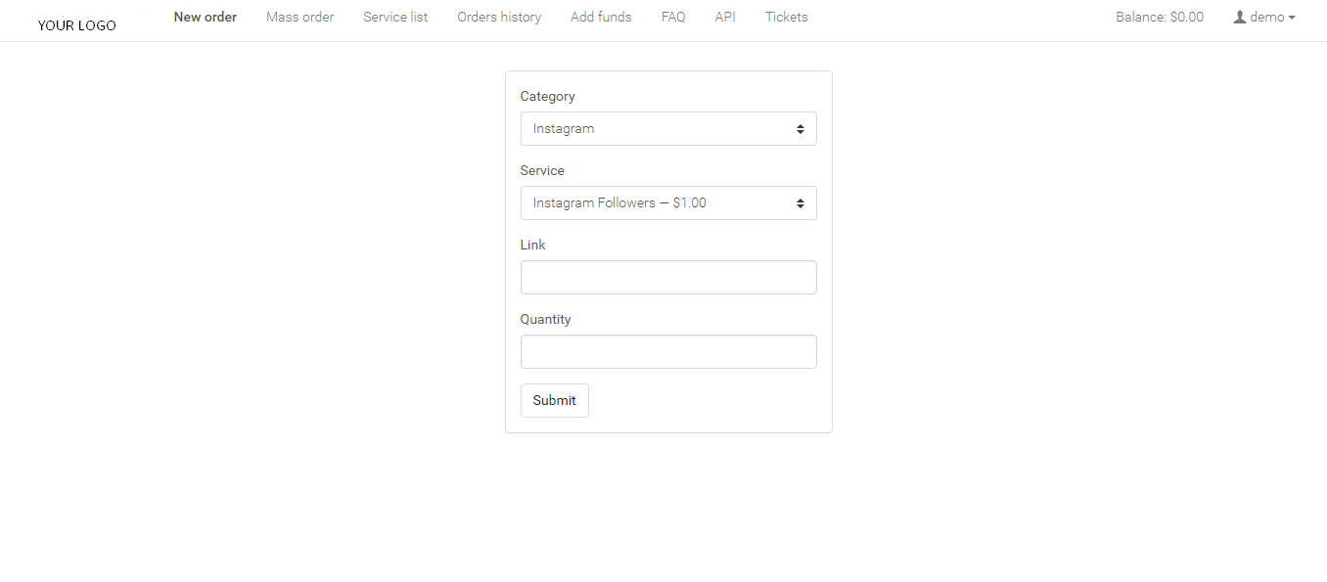Expand the demo user account menu
Viewport: 1327px width, 582px height.
pyautogui.click(x=1264, y=17)
